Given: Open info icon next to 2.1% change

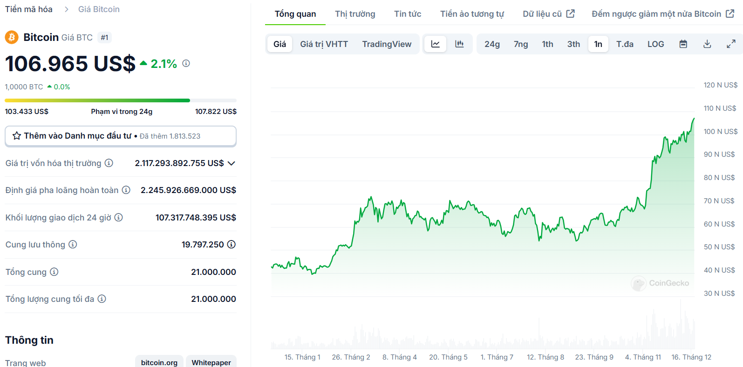Looking at the screenshot, I should [186, 63].
